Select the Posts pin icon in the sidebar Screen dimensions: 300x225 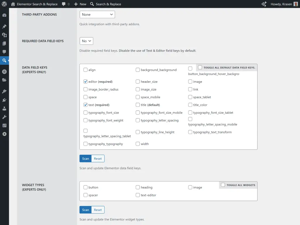pos(4,26)
